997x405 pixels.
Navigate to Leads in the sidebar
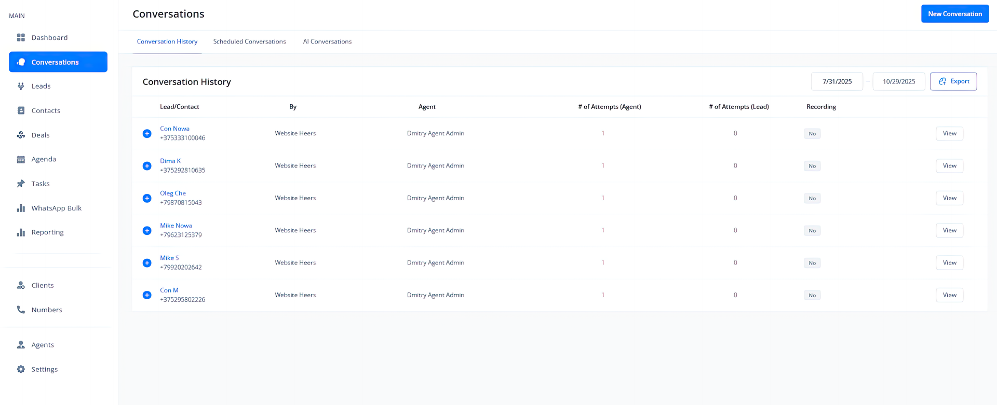click(58, 86)
